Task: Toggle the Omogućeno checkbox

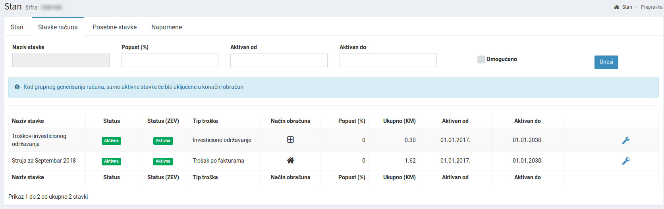Action: [x=481, y=59]
